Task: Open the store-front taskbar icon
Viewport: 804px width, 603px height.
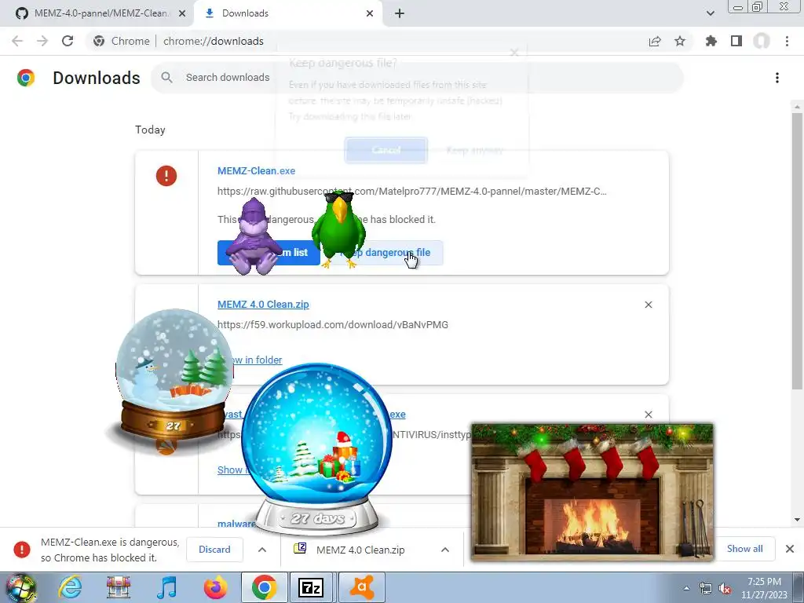Action: (x=118, y=587)
